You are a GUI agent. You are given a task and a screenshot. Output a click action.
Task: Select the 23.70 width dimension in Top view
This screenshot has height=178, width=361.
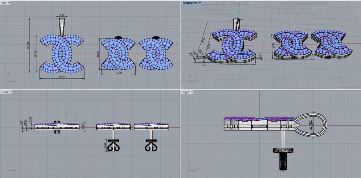tap(62, 77)
